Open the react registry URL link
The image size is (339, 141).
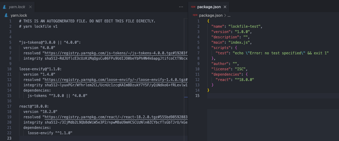tap(116, 117)
